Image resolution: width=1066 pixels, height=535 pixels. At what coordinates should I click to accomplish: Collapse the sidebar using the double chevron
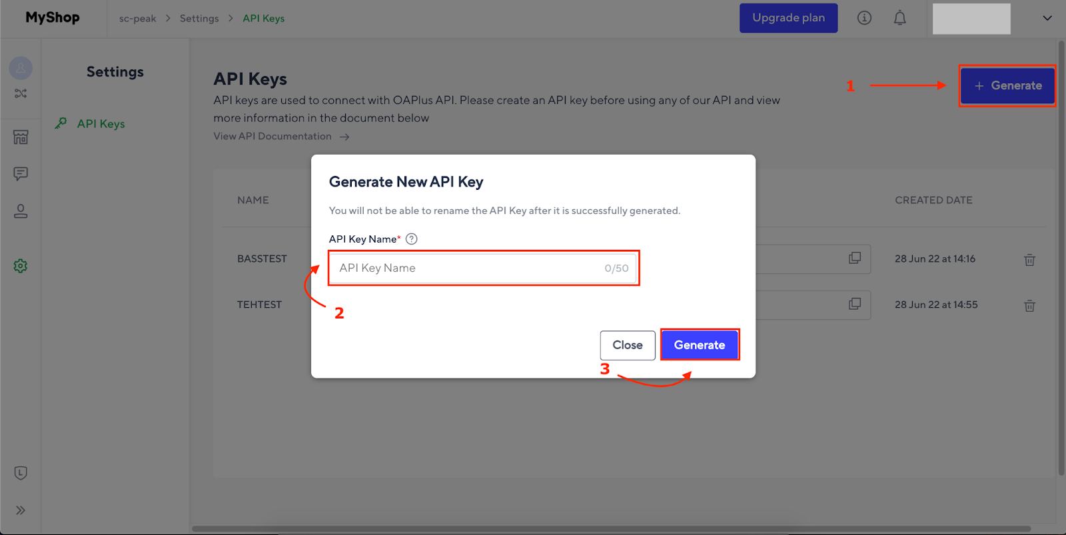(21, 510)
